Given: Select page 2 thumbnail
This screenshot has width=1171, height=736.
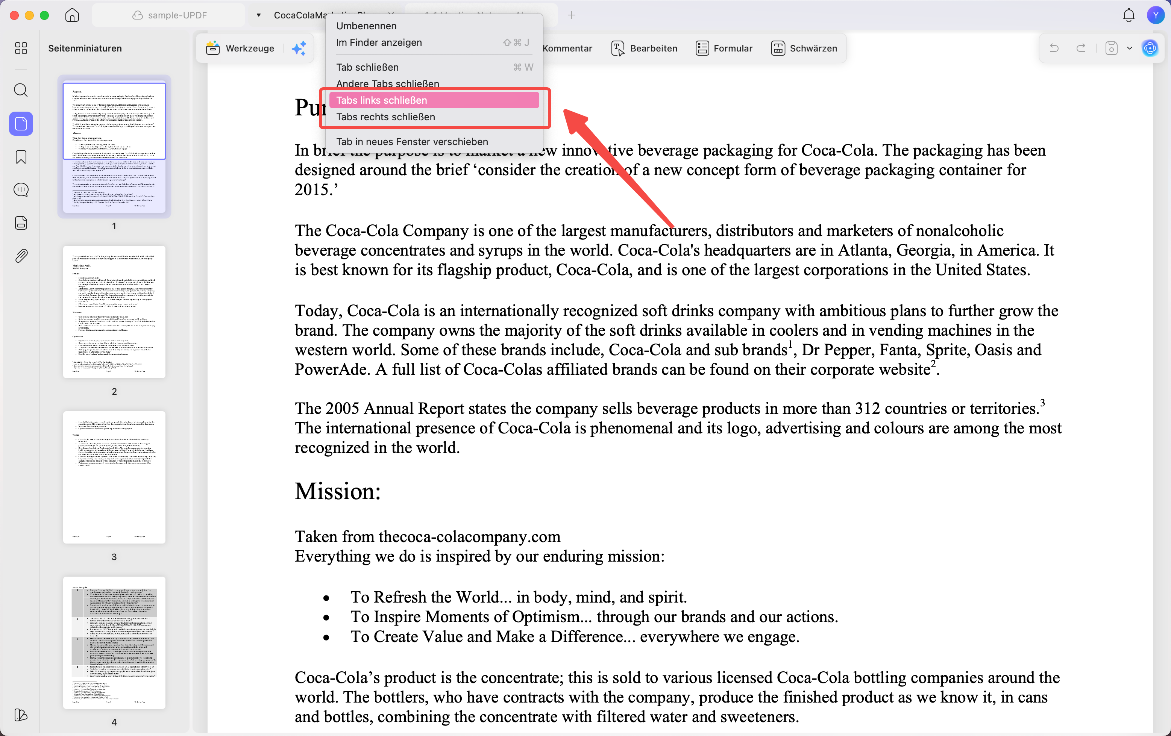Looking at the screenshot, I should point(114,312).
